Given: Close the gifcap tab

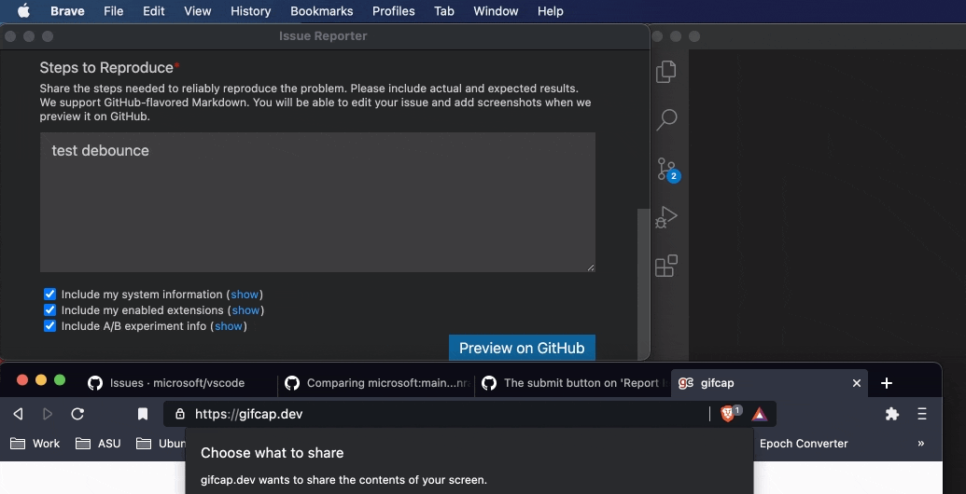Looking at the screenshot, I should (857, 383).
